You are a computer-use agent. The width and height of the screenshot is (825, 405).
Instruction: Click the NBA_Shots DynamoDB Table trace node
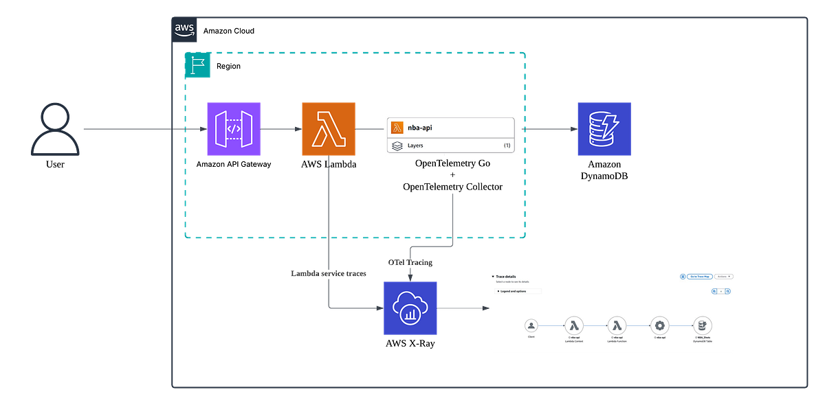click(x=702, y=325)
